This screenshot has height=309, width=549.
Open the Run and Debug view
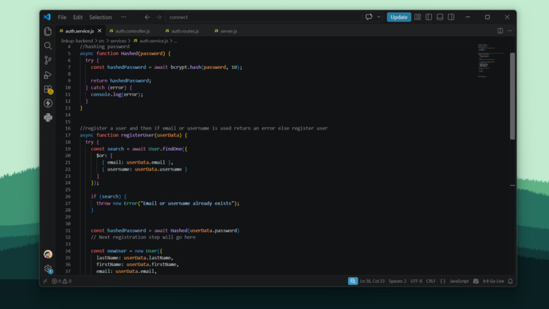pyautogui.click(x=48, y=75)
